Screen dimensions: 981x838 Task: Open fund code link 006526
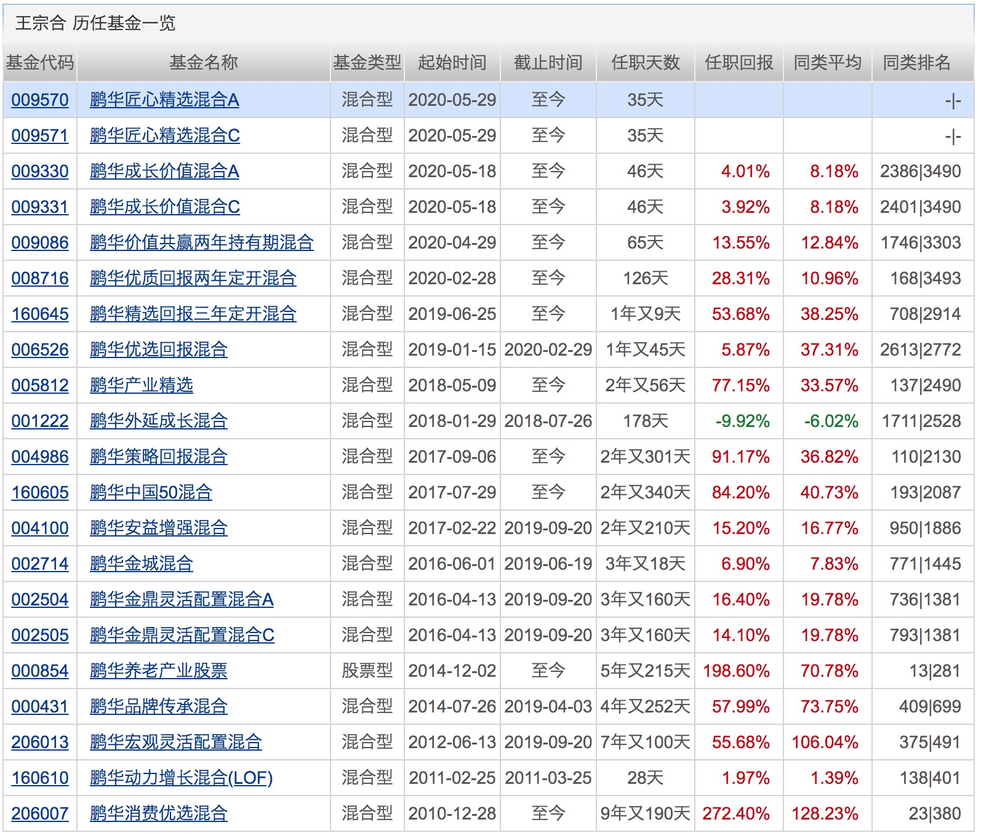[x=40, y=349]
